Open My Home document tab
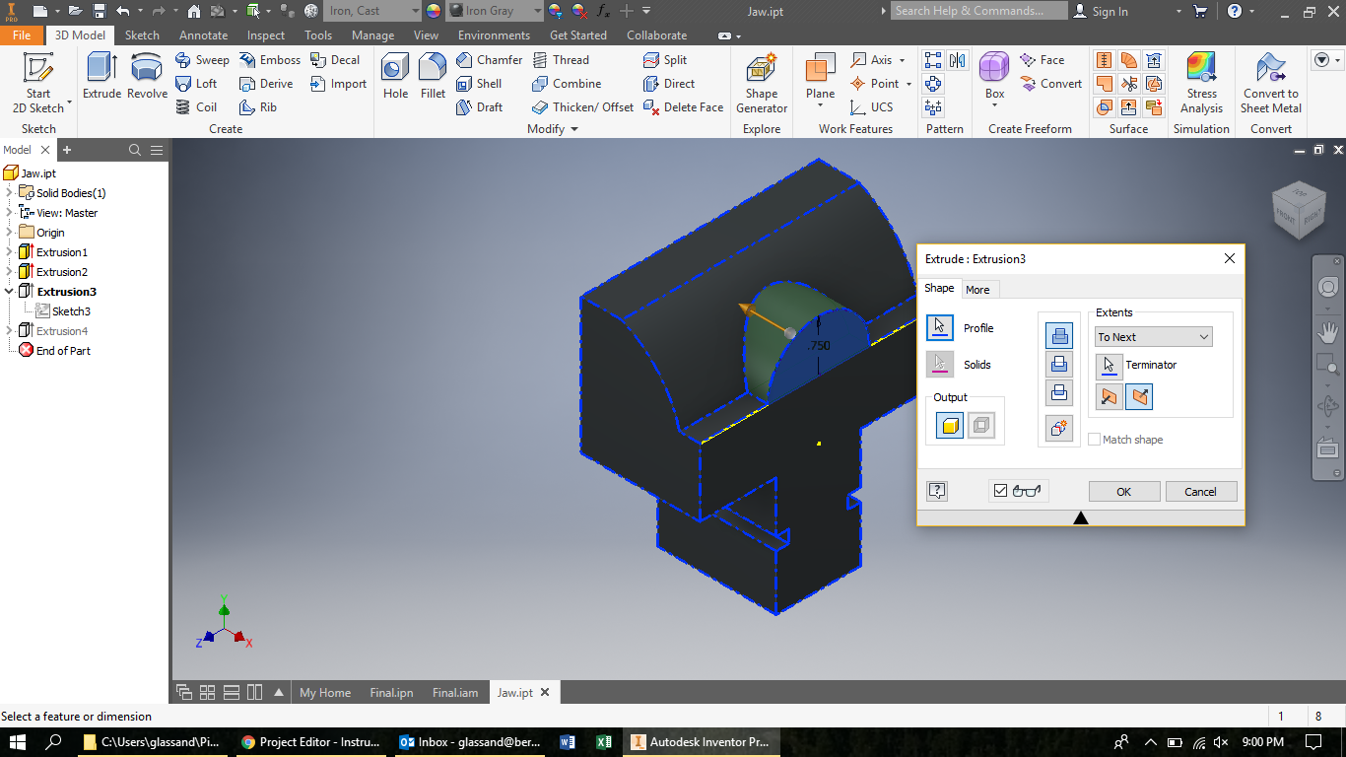Viewport: 1346px width, 757px height. tap(325, 693)
